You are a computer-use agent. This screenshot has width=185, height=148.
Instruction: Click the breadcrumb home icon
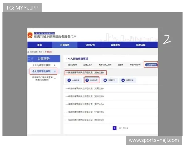tap(28, 52)
